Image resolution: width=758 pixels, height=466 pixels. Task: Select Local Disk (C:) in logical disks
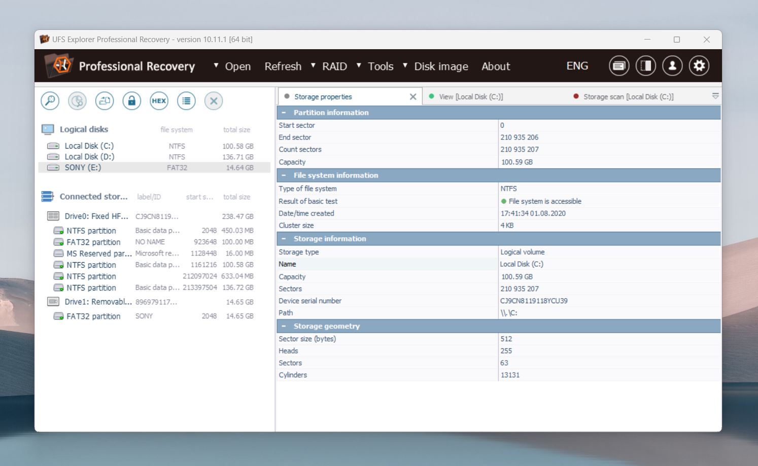click(x=154, y=146)
